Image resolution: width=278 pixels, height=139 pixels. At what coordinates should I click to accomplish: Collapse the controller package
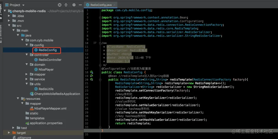[27, 55]
